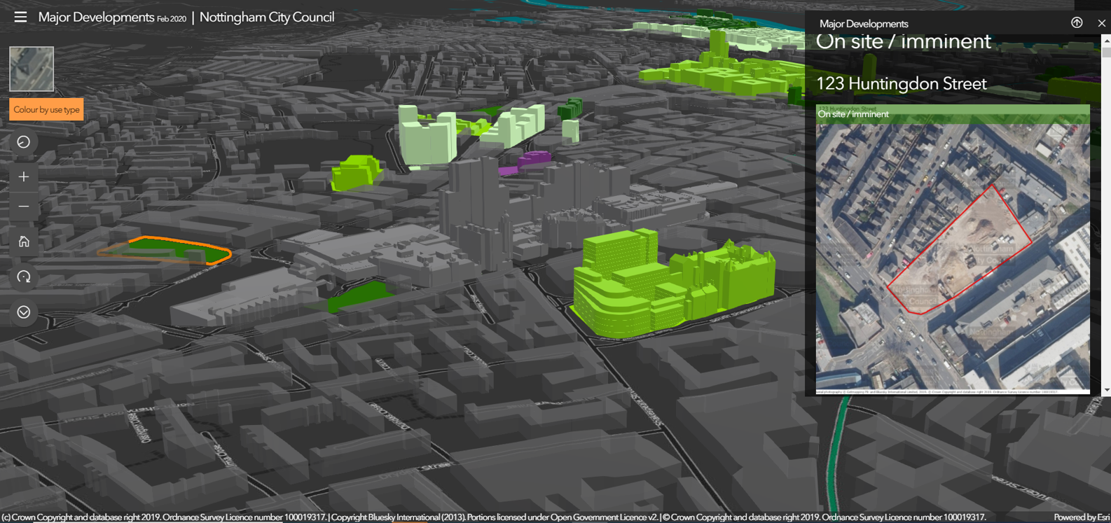Screen dimensions: 1111x523
Task: Select the purple development building
Action: click(x=534, y=159)
